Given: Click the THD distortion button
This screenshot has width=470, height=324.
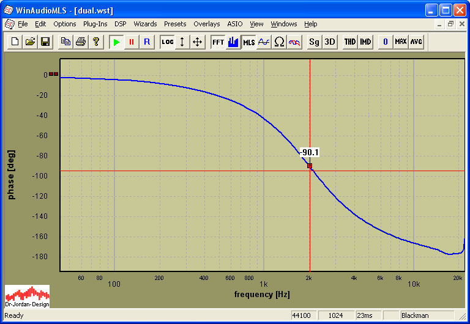Looking at the screenshot, I should [349, 42].
